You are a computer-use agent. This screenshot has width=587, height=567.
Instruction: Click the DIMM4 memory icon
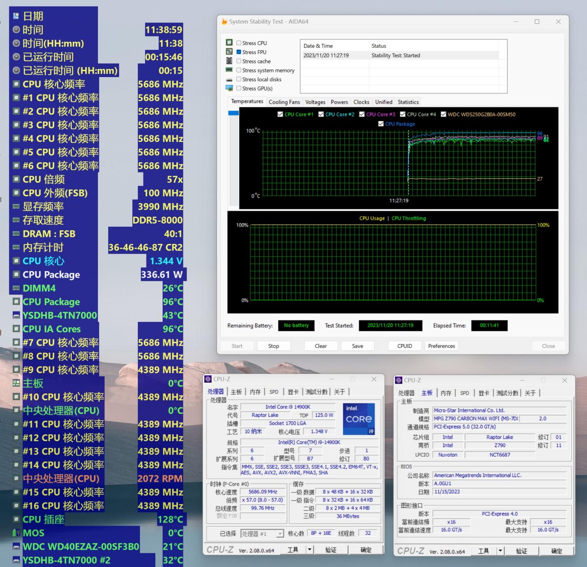[16, 288]
